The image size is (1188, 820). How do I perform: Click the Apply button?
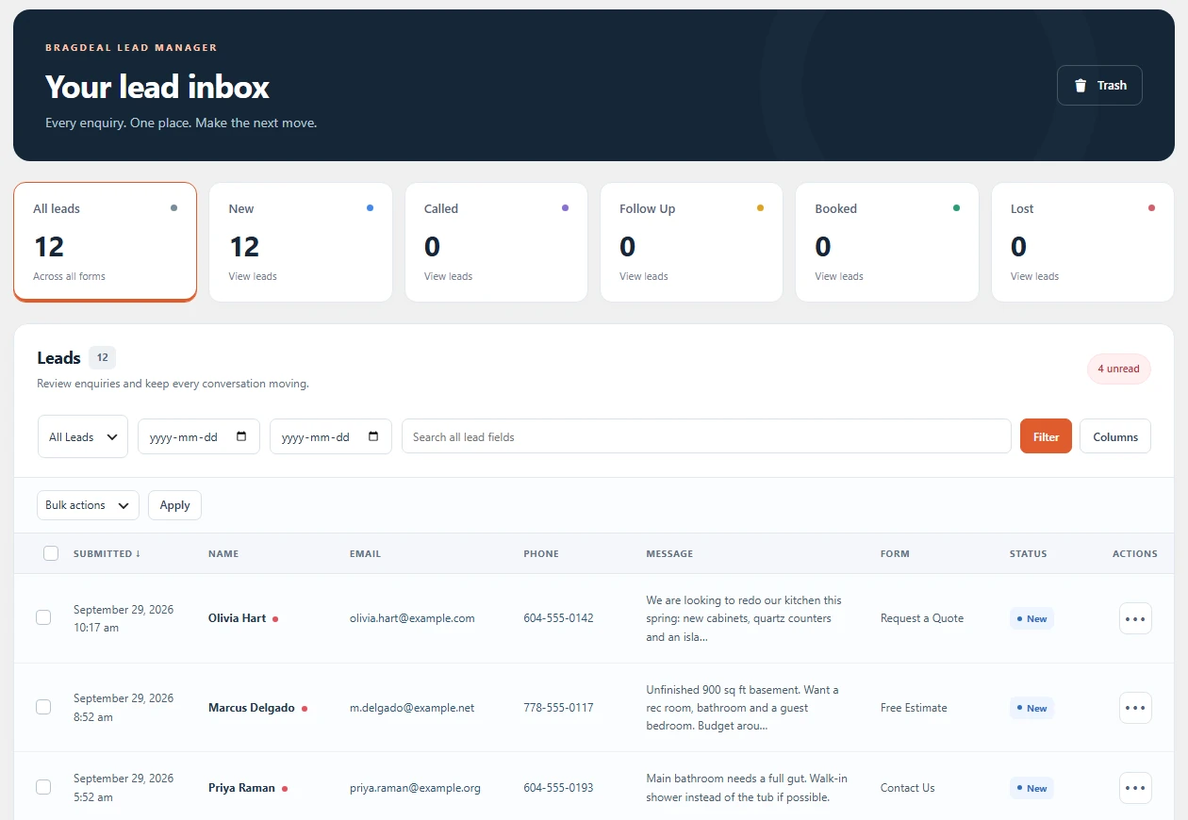[x=174, y=505]
